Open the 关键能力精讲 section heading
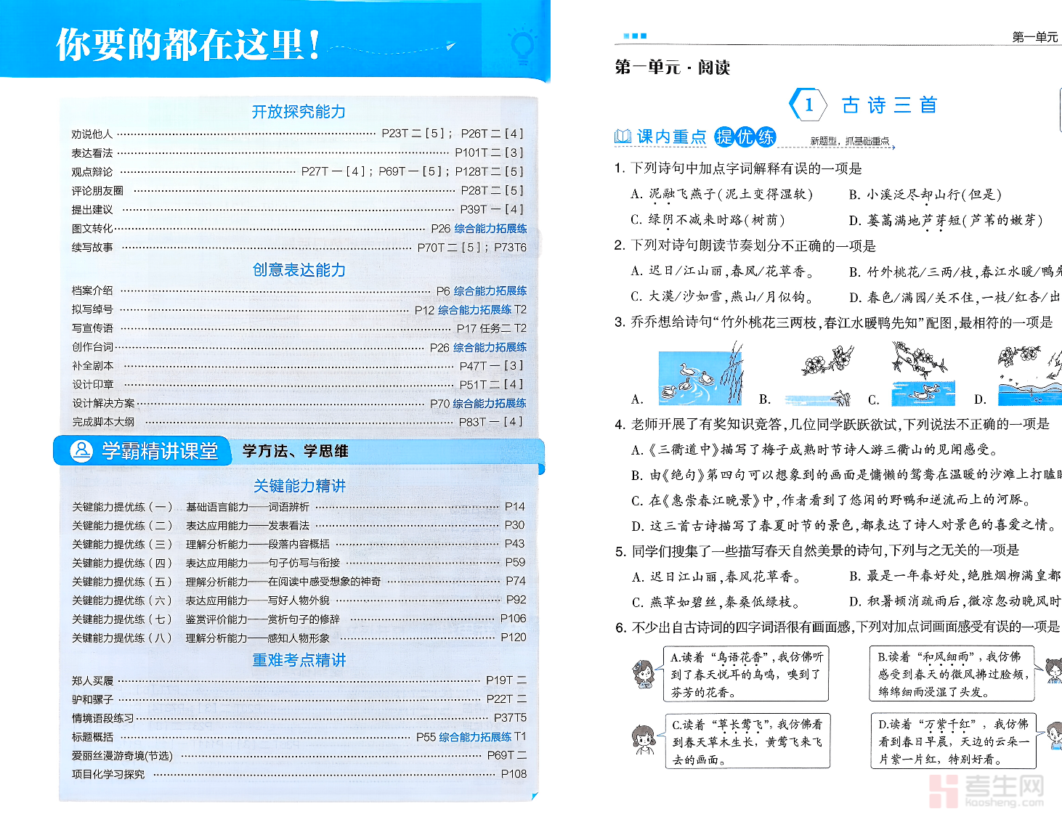This screenshot has height=822, width=1062. [x=299, y=486]
